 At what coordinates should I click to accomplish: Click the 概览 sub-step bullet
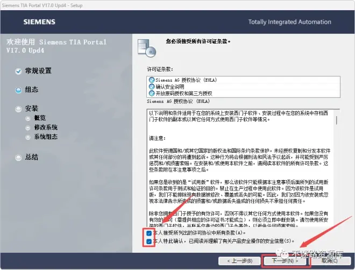[x=28, y=118]
